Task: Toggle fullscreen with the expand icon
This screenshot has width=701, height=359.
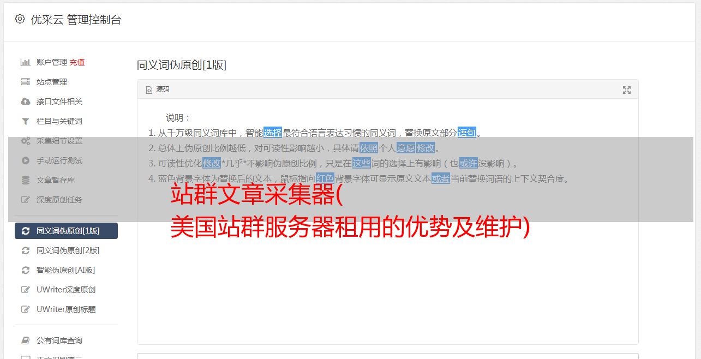Action: [x=627, y=90]
